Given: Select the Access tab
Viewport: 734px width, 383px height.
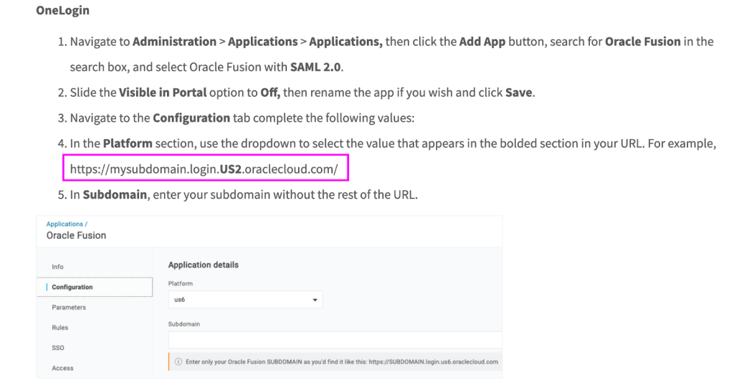Looking at the screenshot, I should point(62,368).
